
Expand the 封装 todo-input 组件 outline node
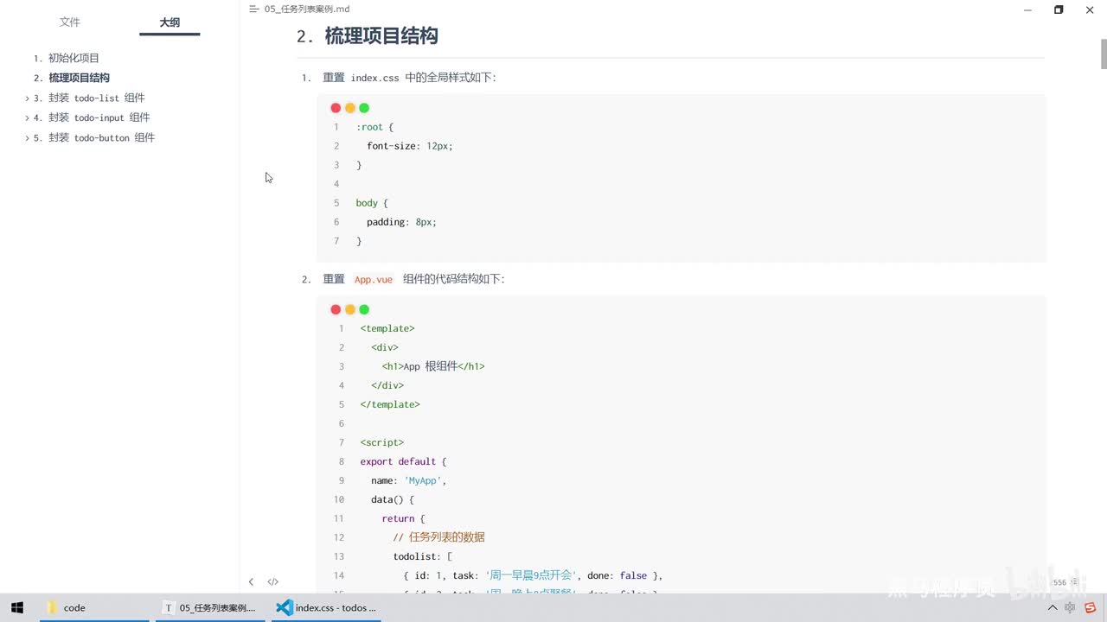[x=28, y=118]
